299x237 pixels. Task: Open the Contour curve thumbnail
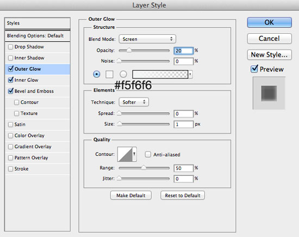coord(125,154)
